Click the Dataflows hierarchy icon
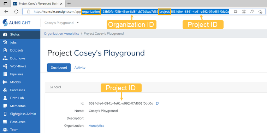The image size is (267, 133). point(5,58)
